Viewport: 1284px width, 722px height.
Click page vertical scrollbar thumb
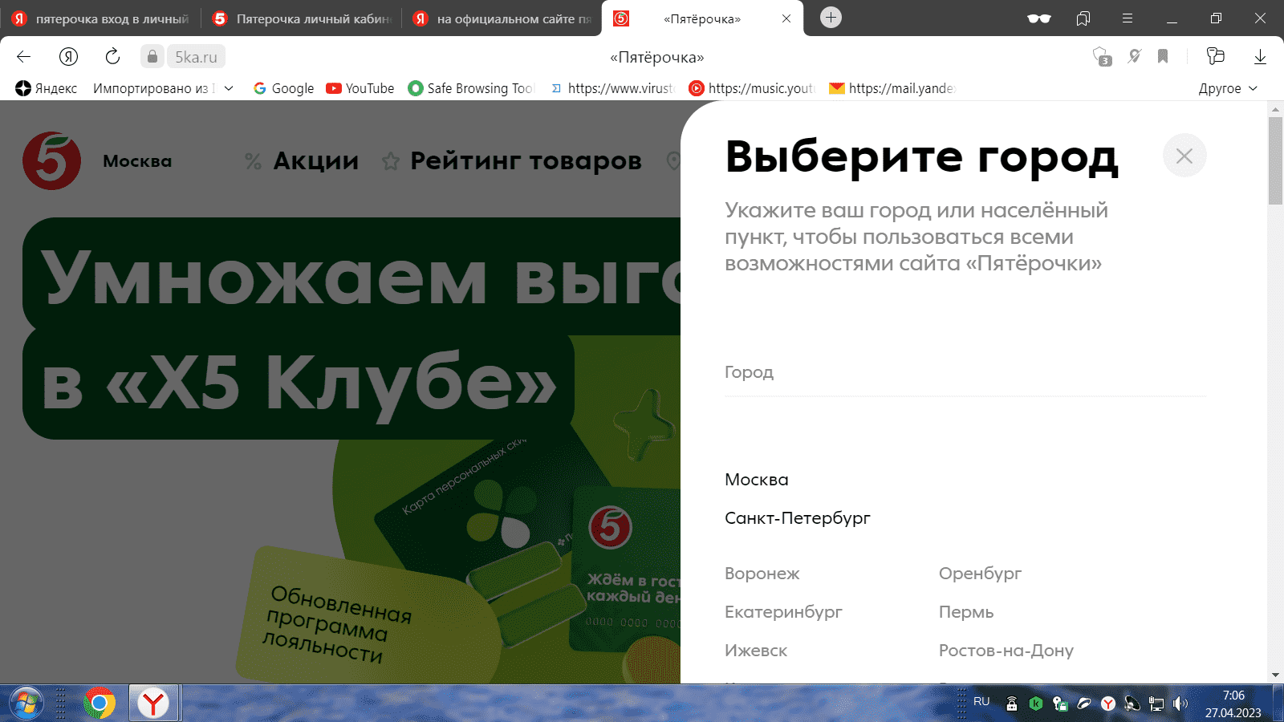(1275, 160)
